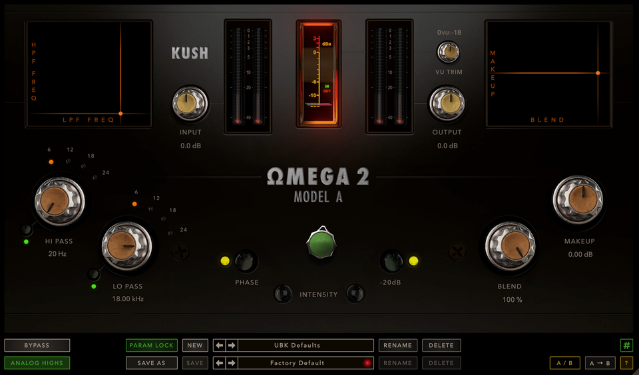
Task: Go to next Factory Default preset arrow
Action: (232, 363)
